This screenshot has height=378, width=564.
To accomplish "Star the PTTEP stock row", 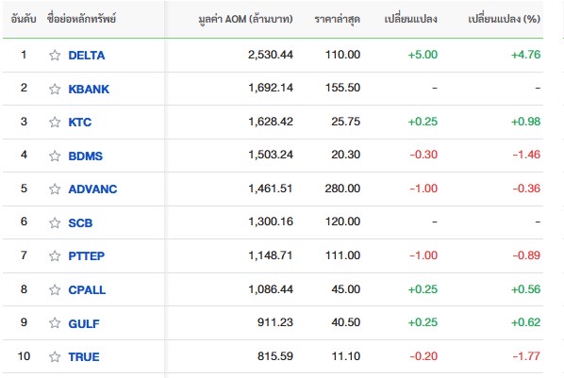I will coord(55,255).
